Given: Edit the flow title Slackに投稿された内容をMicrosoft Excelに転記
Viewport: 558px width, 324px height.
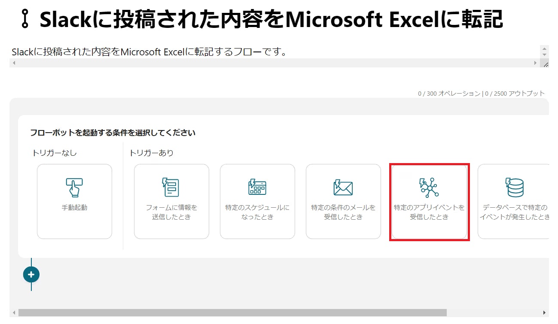Looking at the screenshot, I should [271, 19].
